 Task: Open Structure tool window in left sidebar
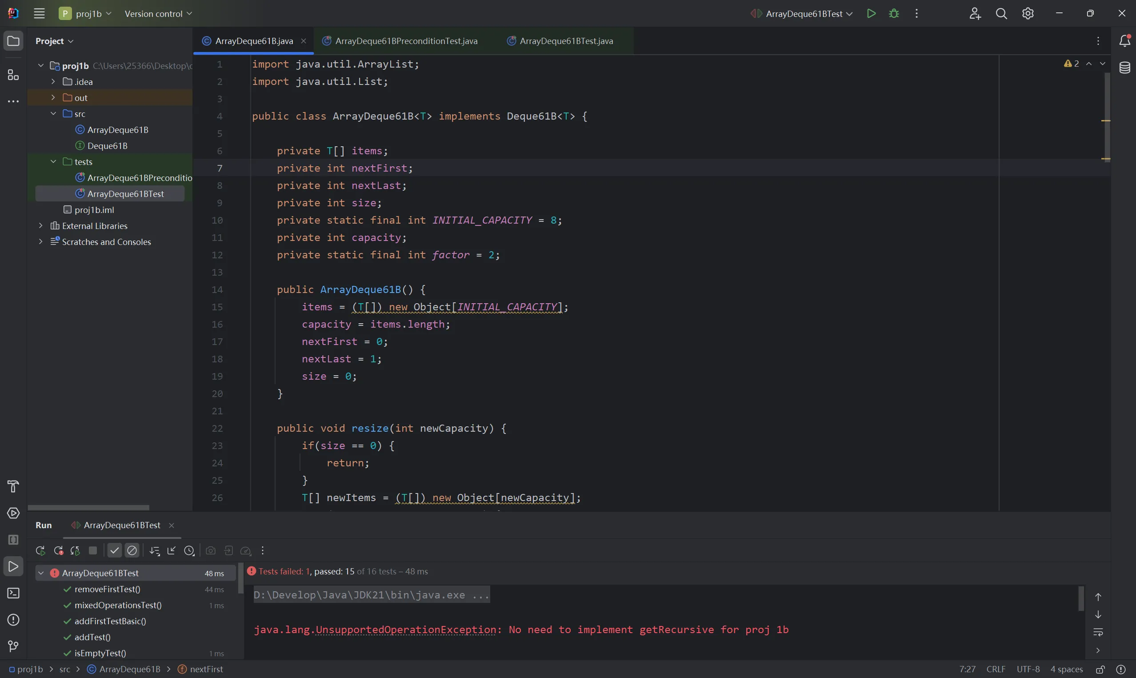pyautogui.click(x=13, y=75)
